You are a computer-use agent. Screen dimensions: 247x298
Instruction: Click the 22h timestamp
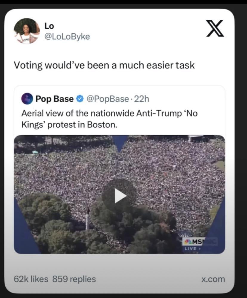click(141, 99)
